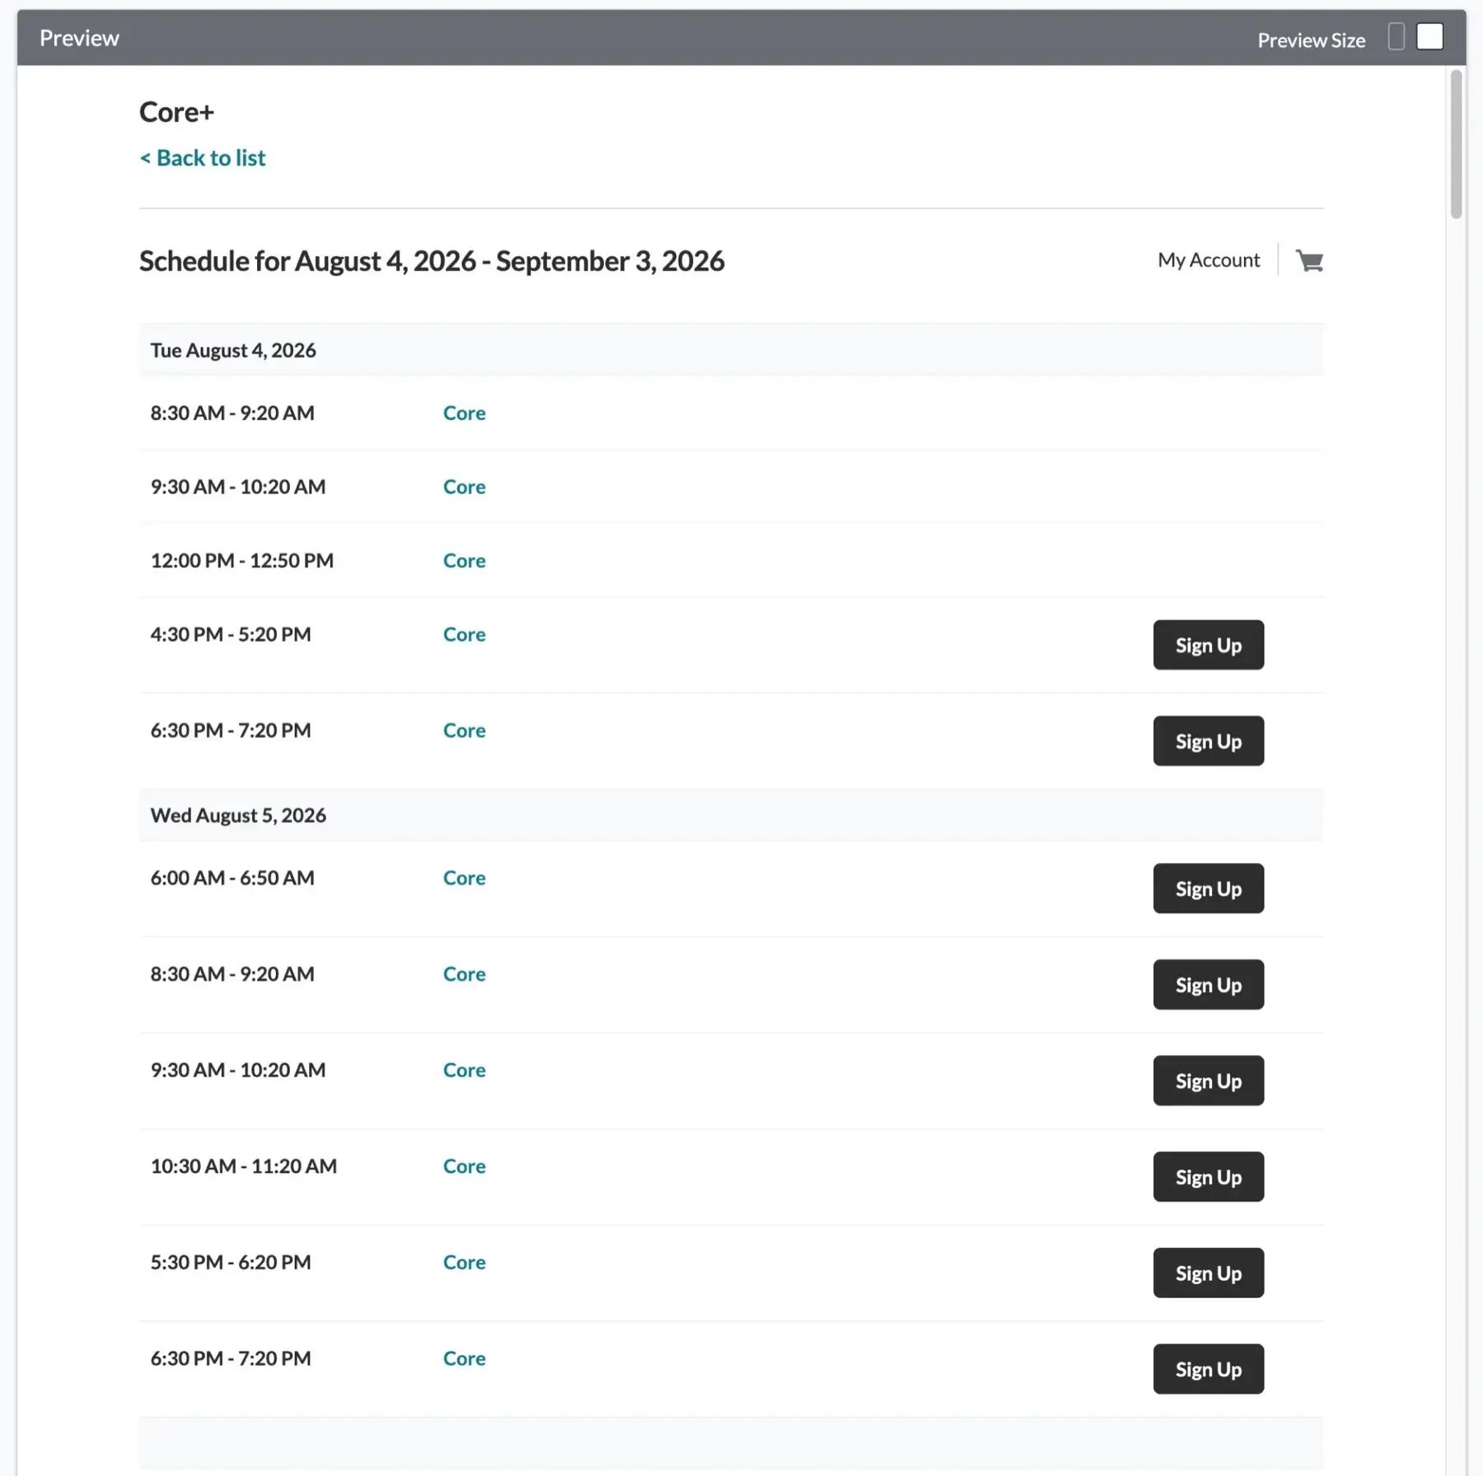Image resolution: width=1483 pixels, height=1476 pixels.
Task: Sign Up for Tue 6:30 PM Core class
Action: (x=1208, y=741)
